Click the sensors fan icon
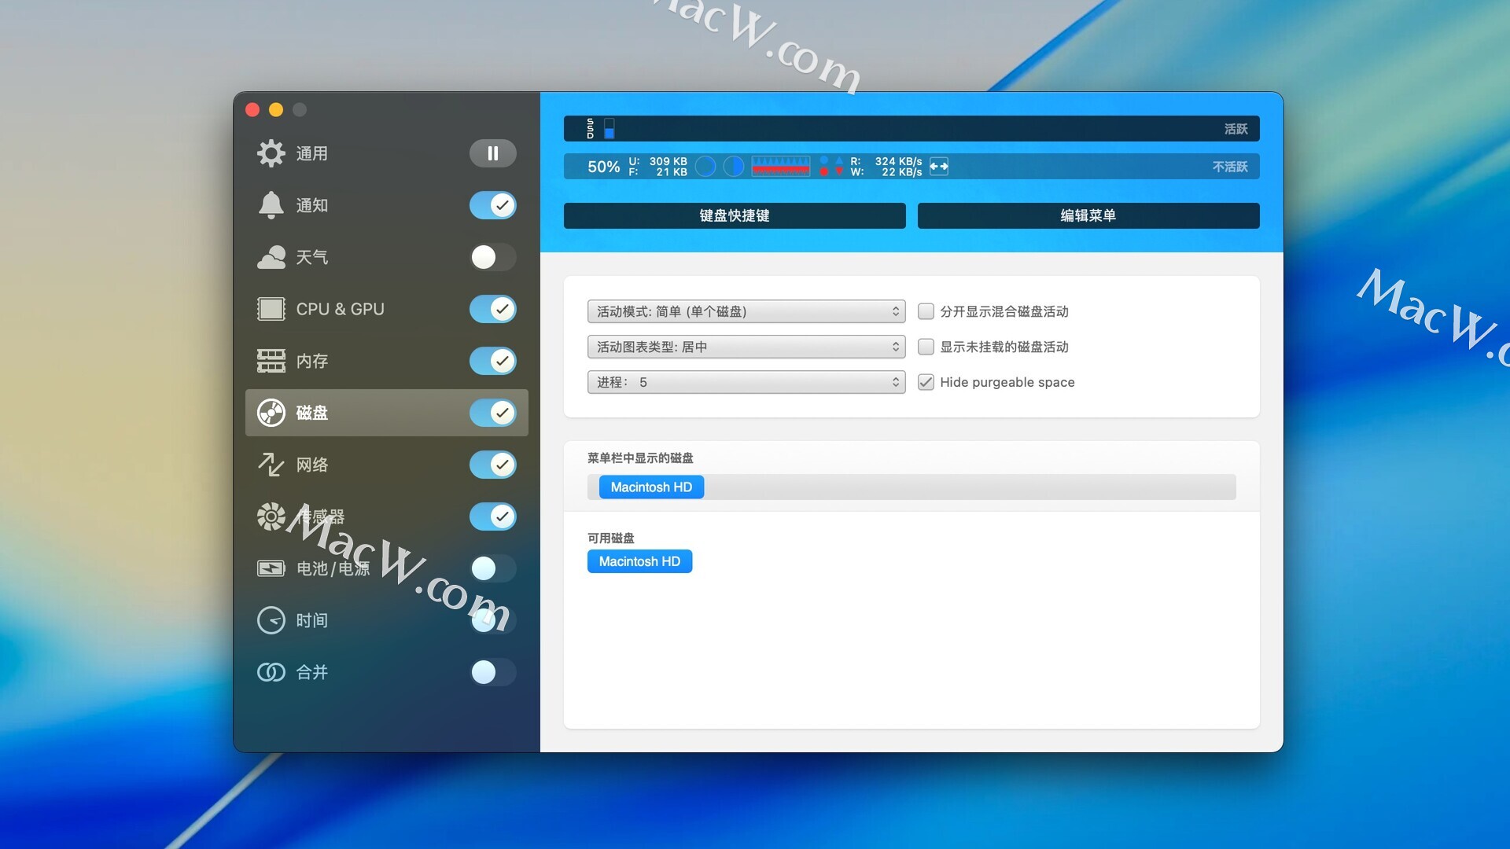Viewport: 1510px width, 849px height. coord(271,516)
